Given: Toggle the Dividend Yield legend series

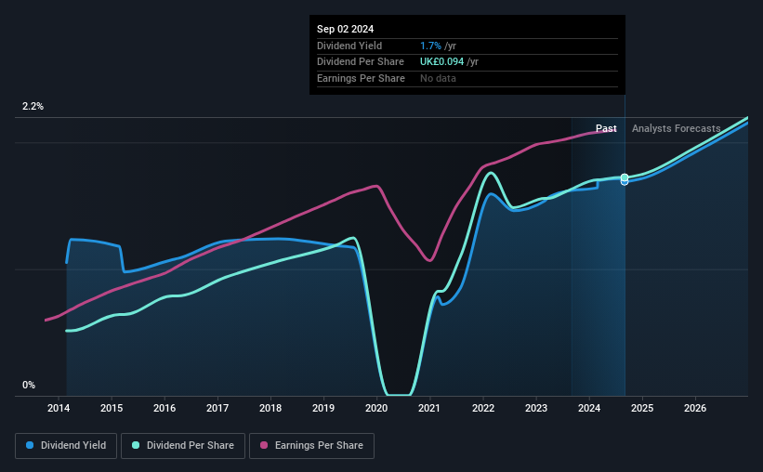Looking at the screenshot, I should [x=66, y=445].
